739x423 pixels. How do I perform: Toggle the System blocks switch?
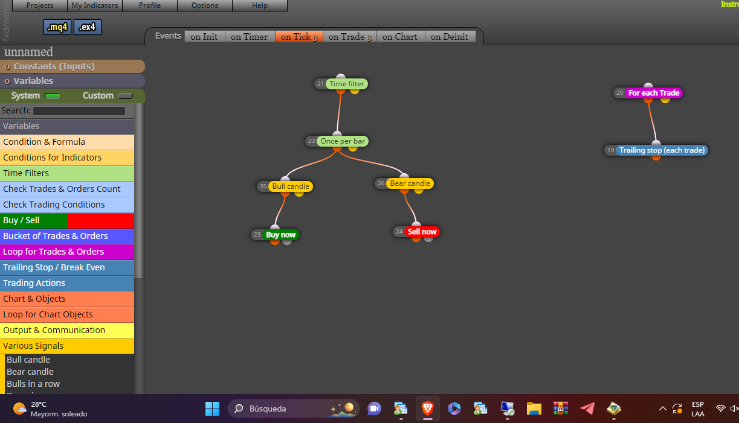pyautogui.click(x=53, y=96)
